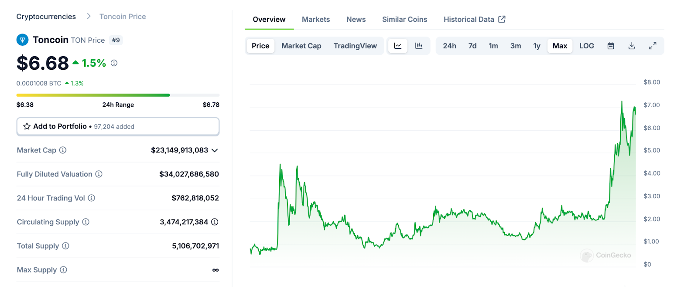Click the 5,106,702,971 total supply value
Image resolution: width=698 pixels, height=287 pixels.
coord(195,246)
